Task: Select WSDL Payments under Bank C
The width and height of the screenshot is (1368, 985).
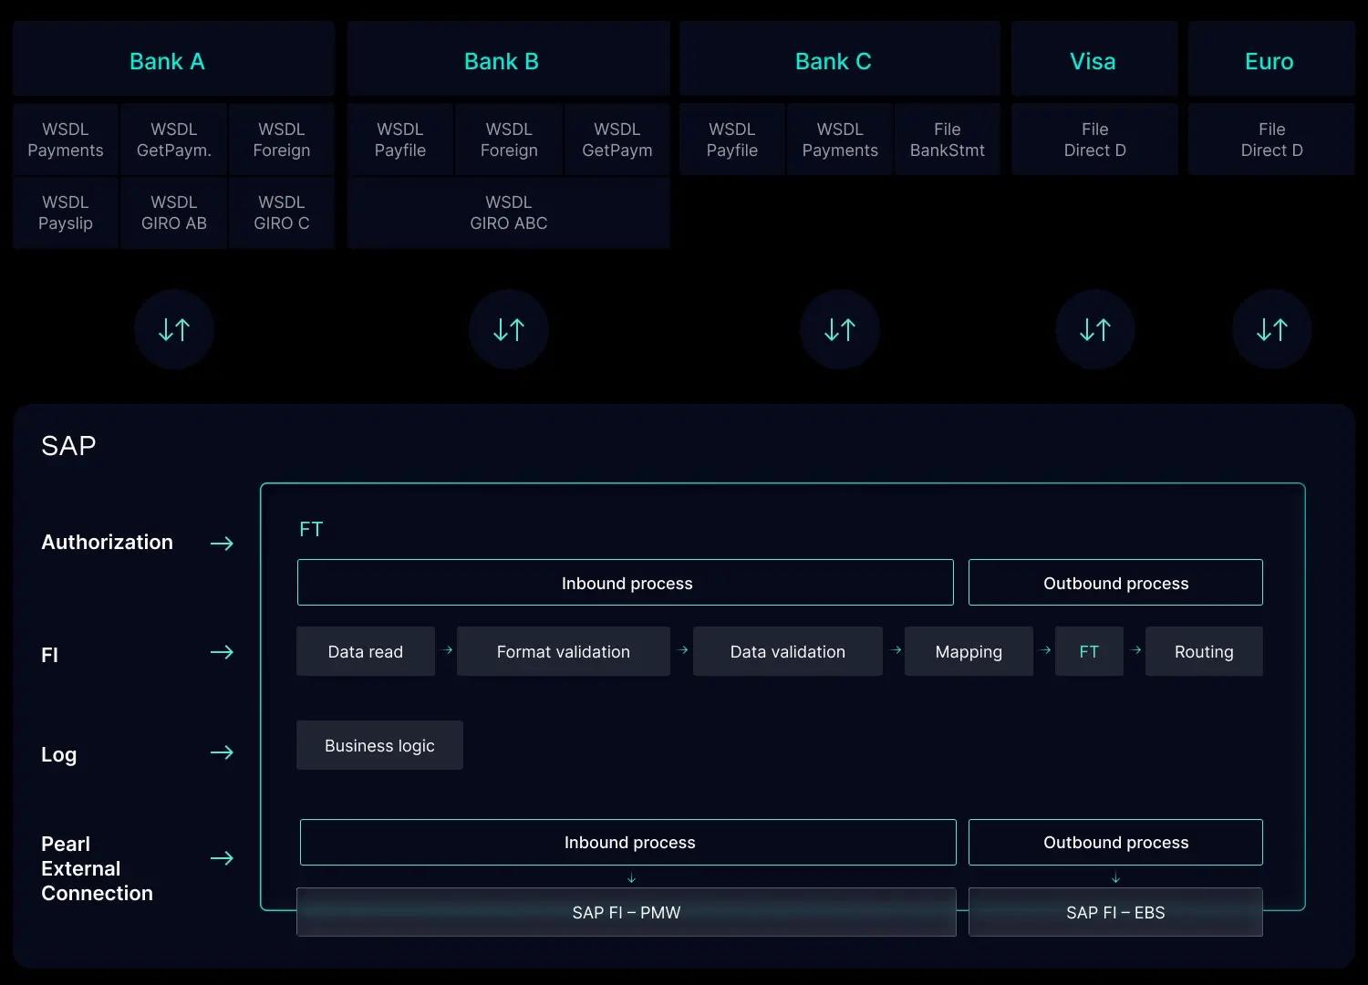Action: (840, 139)
